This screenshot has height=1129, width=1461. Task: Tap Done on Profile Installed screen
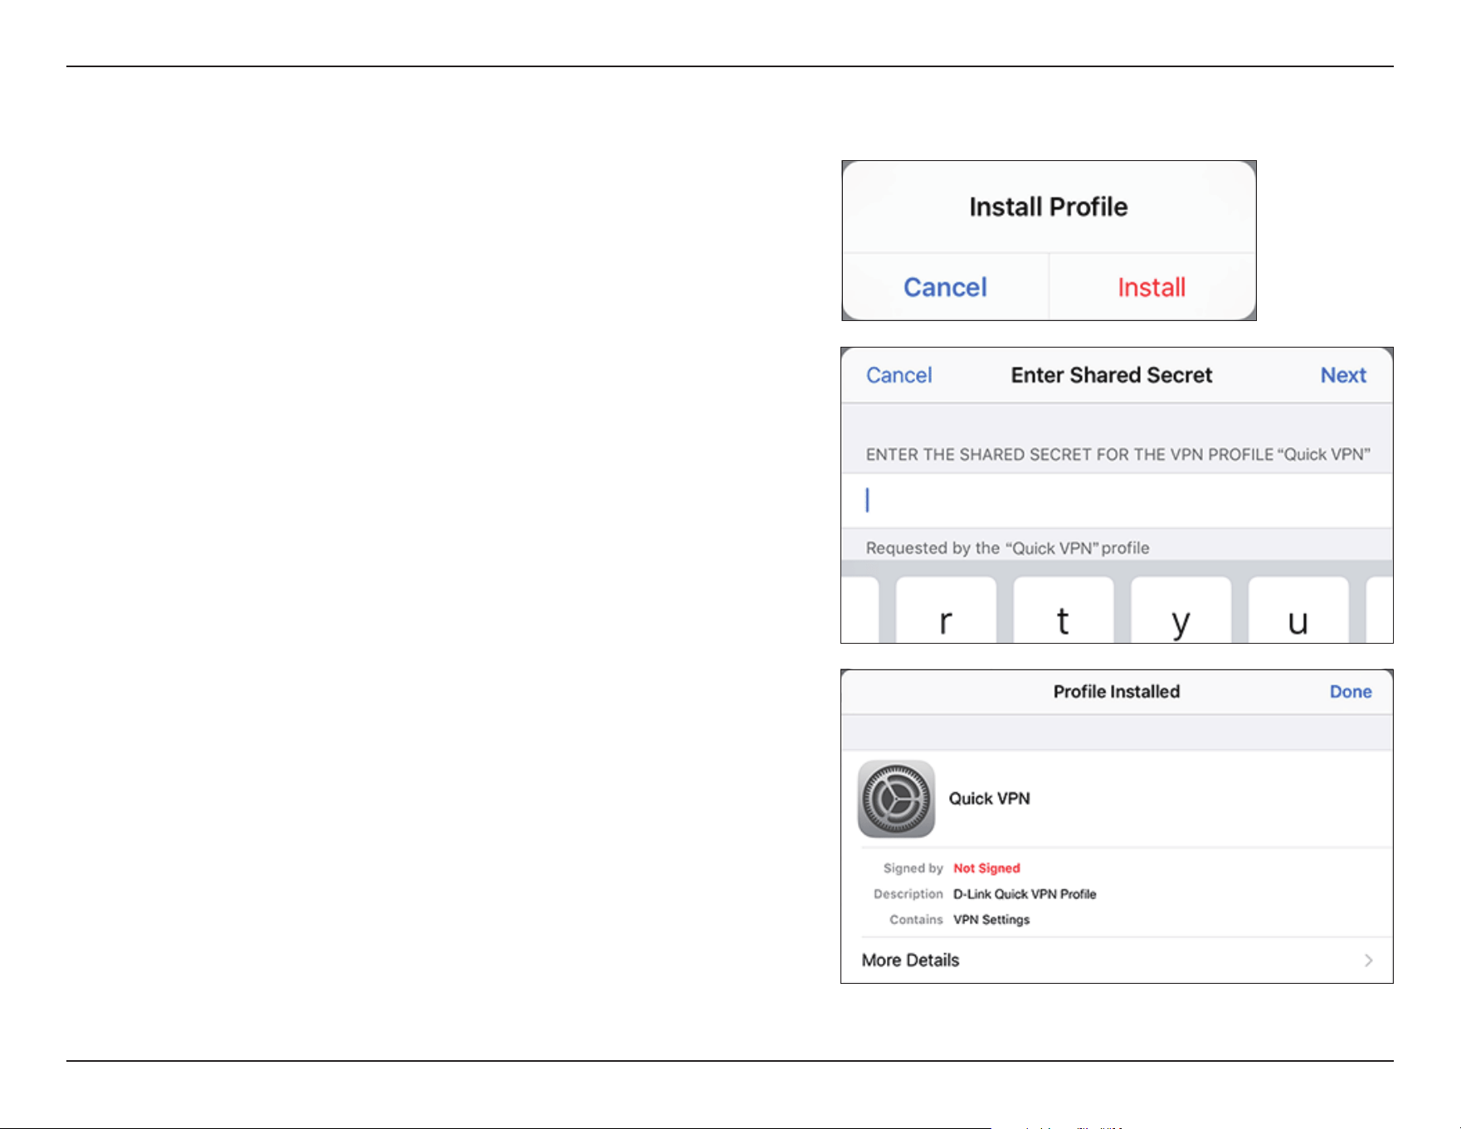click(x=1351, y=692)
